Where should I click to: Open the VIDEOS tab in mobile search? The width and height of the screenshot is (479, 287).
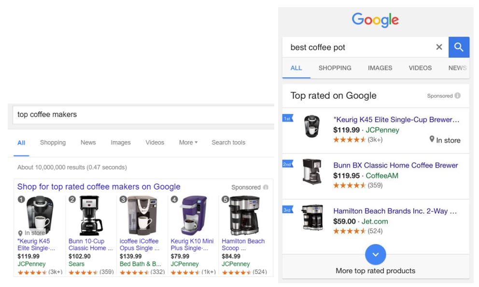pos(420,68)
